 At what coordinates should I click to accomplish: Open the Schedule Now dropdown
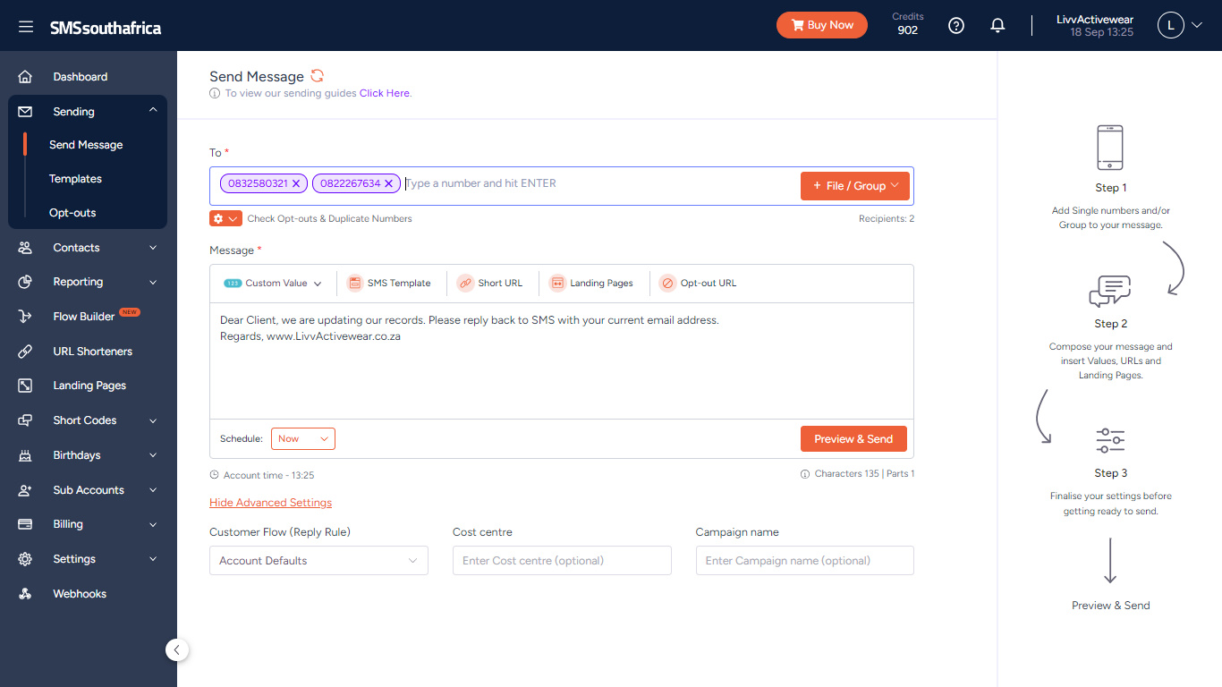303,438
